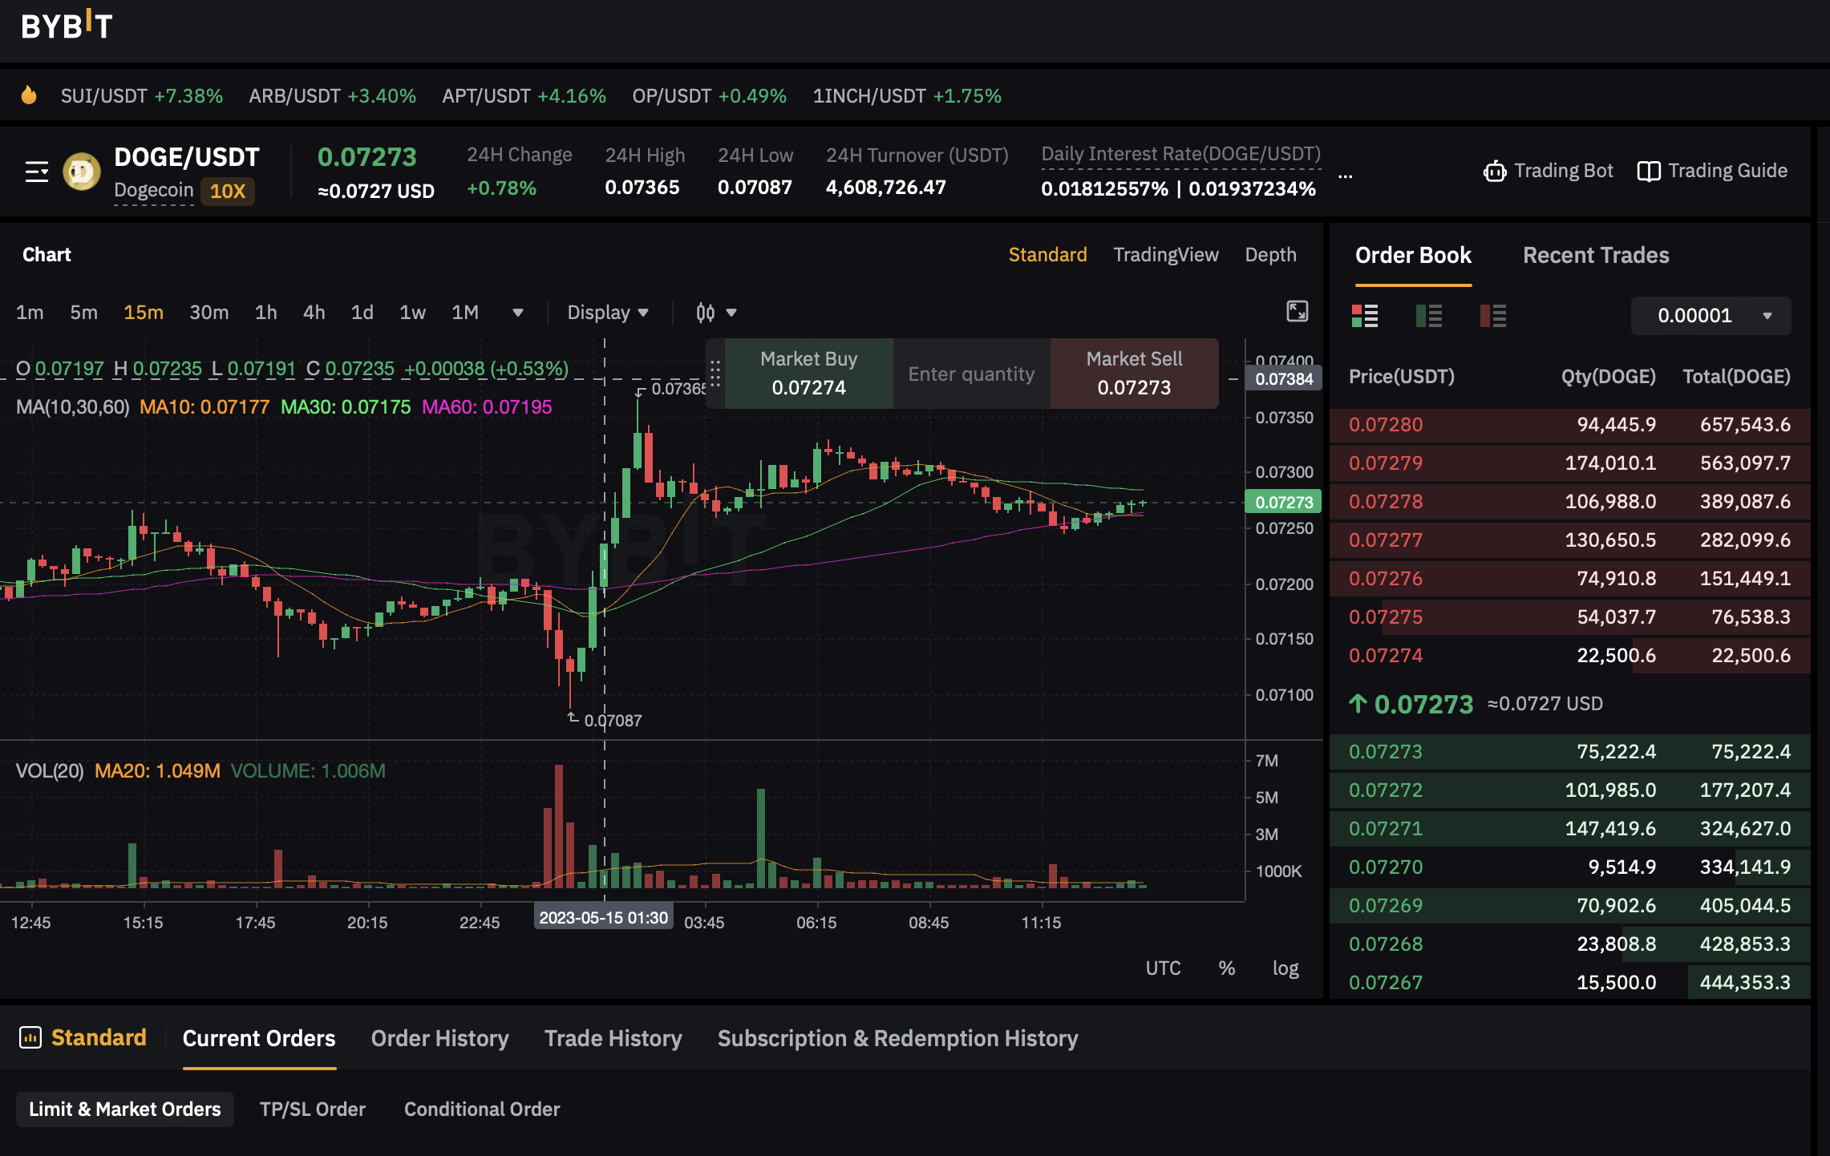
Task: Switch to Standard chart view
Action: click(x=1047, y=255)
